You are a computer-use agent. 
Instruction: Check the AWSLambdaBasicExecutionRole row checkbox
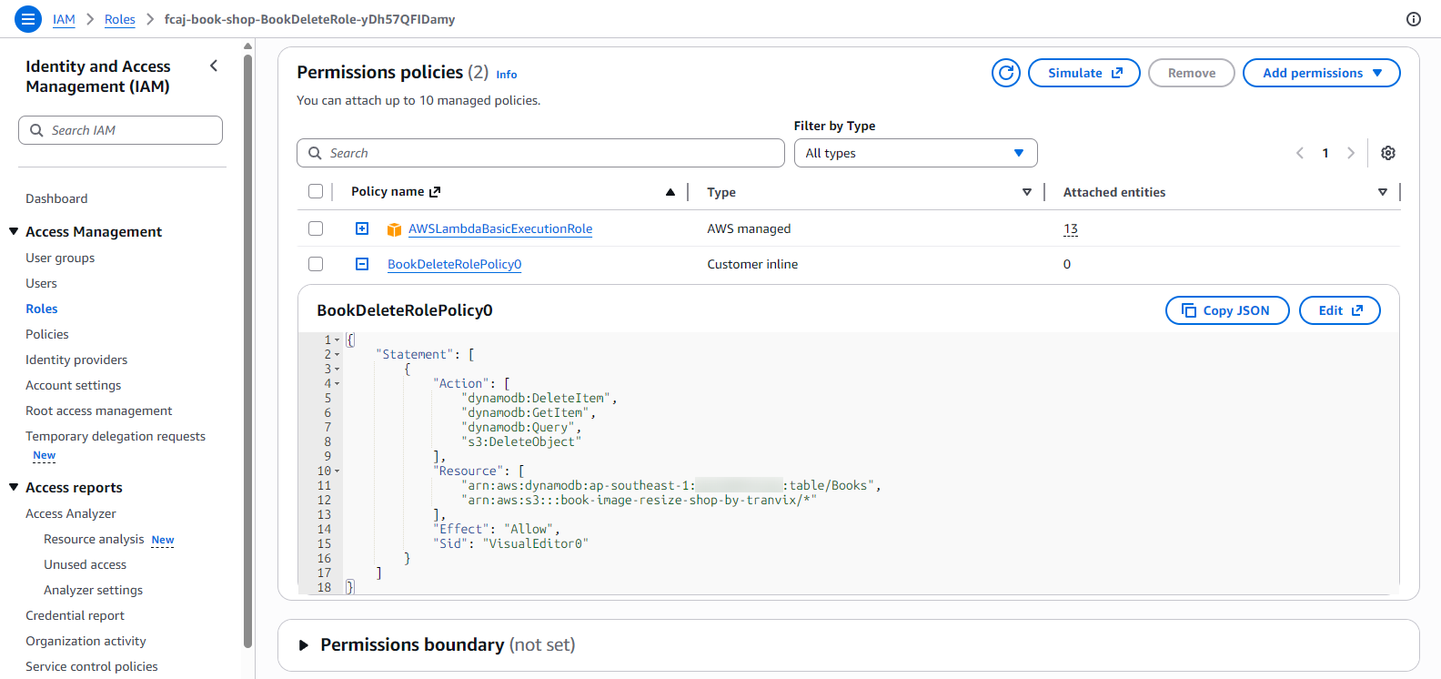coord(316,228)
